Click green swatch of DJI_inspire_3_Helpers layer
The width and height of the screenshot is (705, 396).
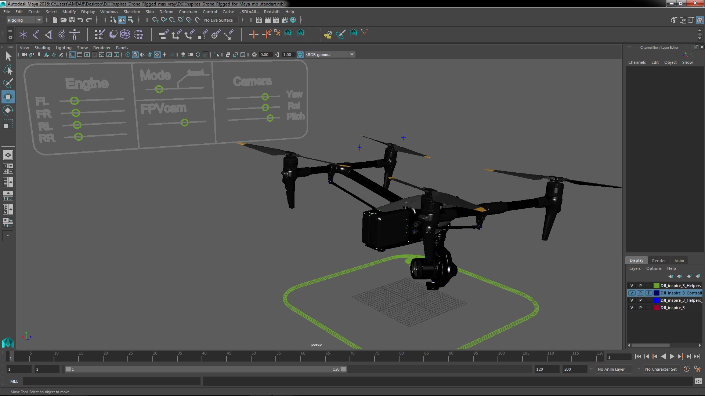click(x=656, y=286)
